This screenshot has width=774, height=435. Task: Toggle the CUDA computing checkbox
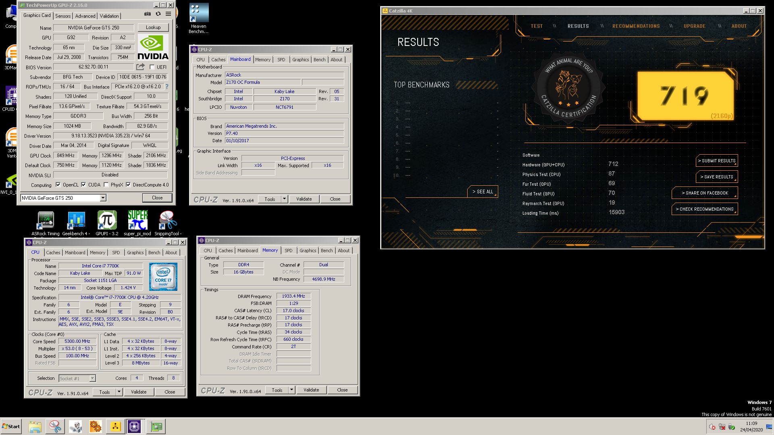click(x=83, y=185)
